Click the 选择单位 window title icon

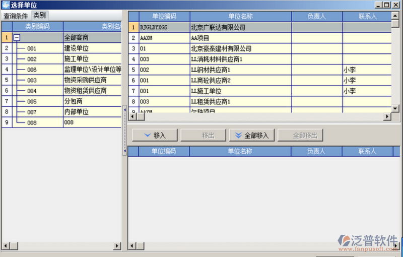(6, 5)
